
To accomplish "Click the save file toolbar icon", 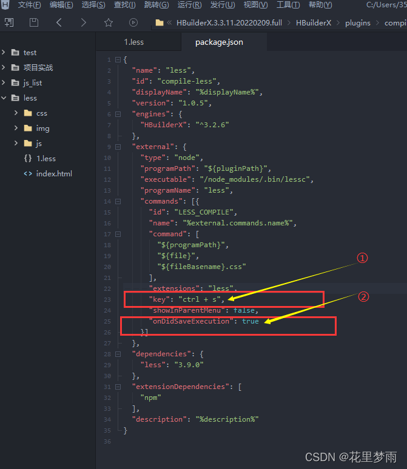I will tap(34, 23).
